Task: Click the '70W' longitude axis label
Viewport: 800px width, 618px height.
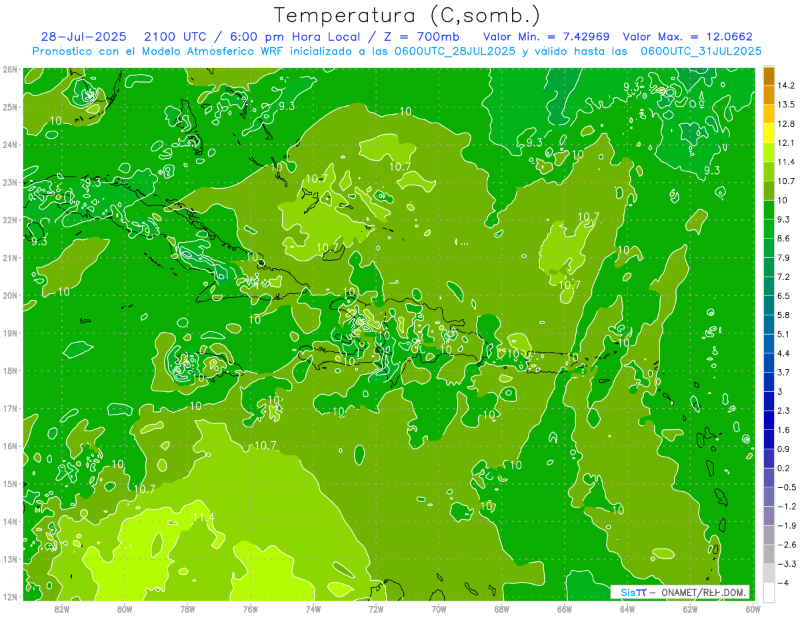Action: [x=439, y=609]
